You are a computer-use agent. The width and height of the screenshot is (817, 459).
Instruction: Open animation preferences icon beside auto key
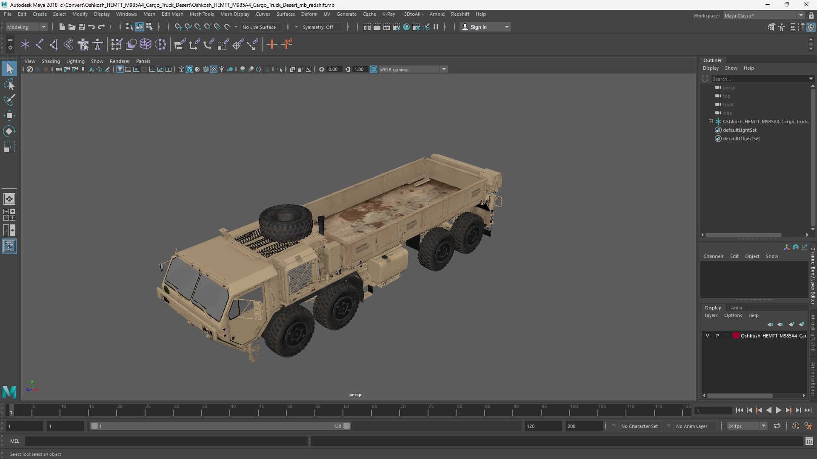click(808, 426)
